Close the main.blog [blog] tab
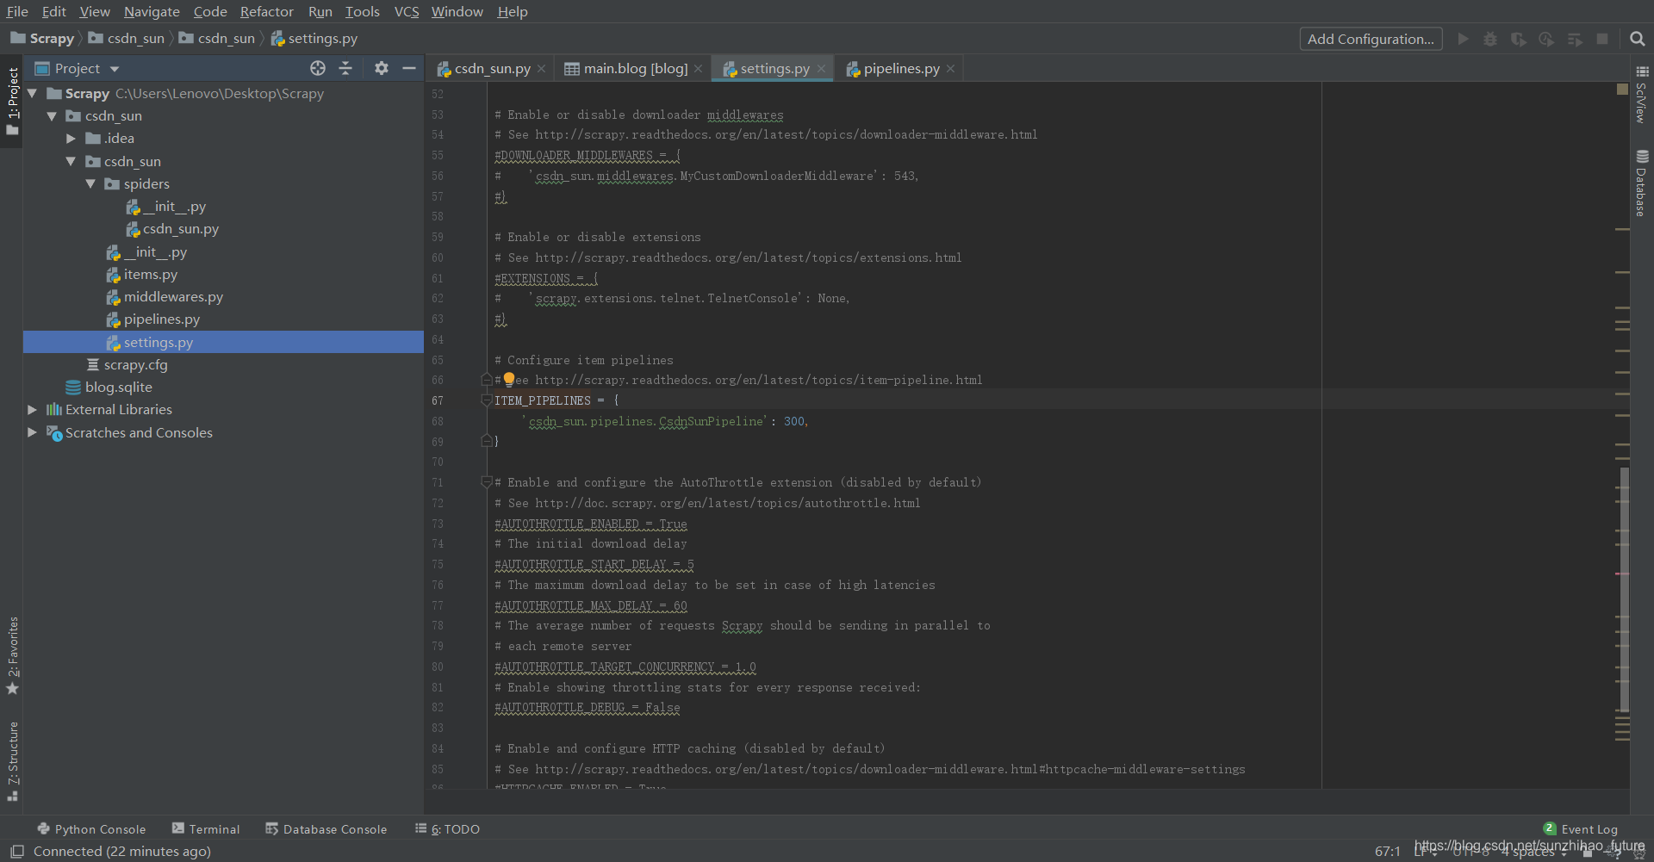Viewport: 1654px width, 862px height. [x=698, y=69]
